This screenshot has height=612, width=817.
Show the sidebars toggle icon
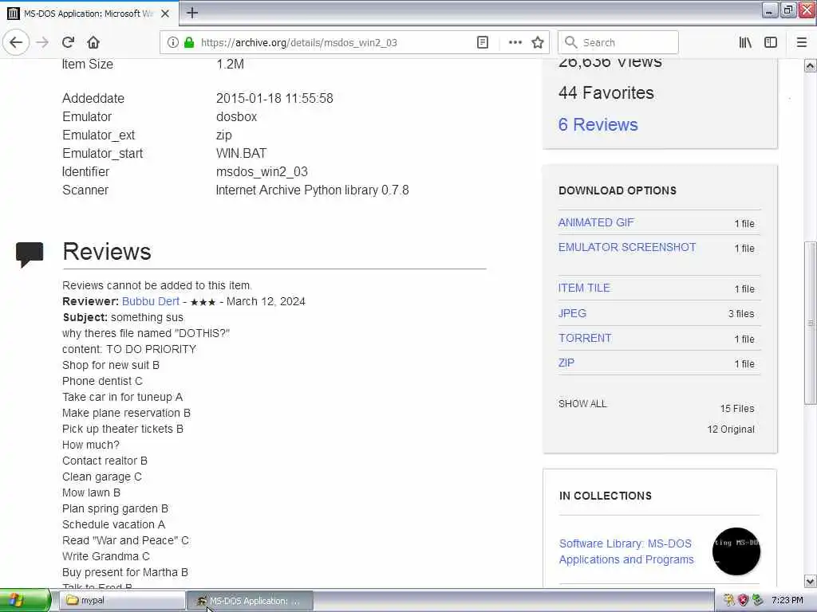(771, 42)
